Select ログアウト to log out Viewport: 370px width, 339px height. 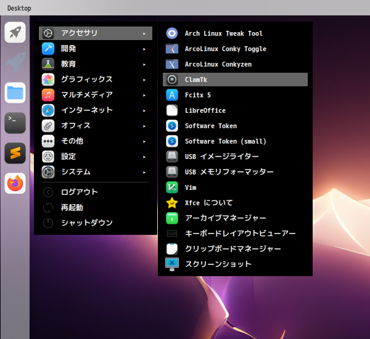point(96,192)
